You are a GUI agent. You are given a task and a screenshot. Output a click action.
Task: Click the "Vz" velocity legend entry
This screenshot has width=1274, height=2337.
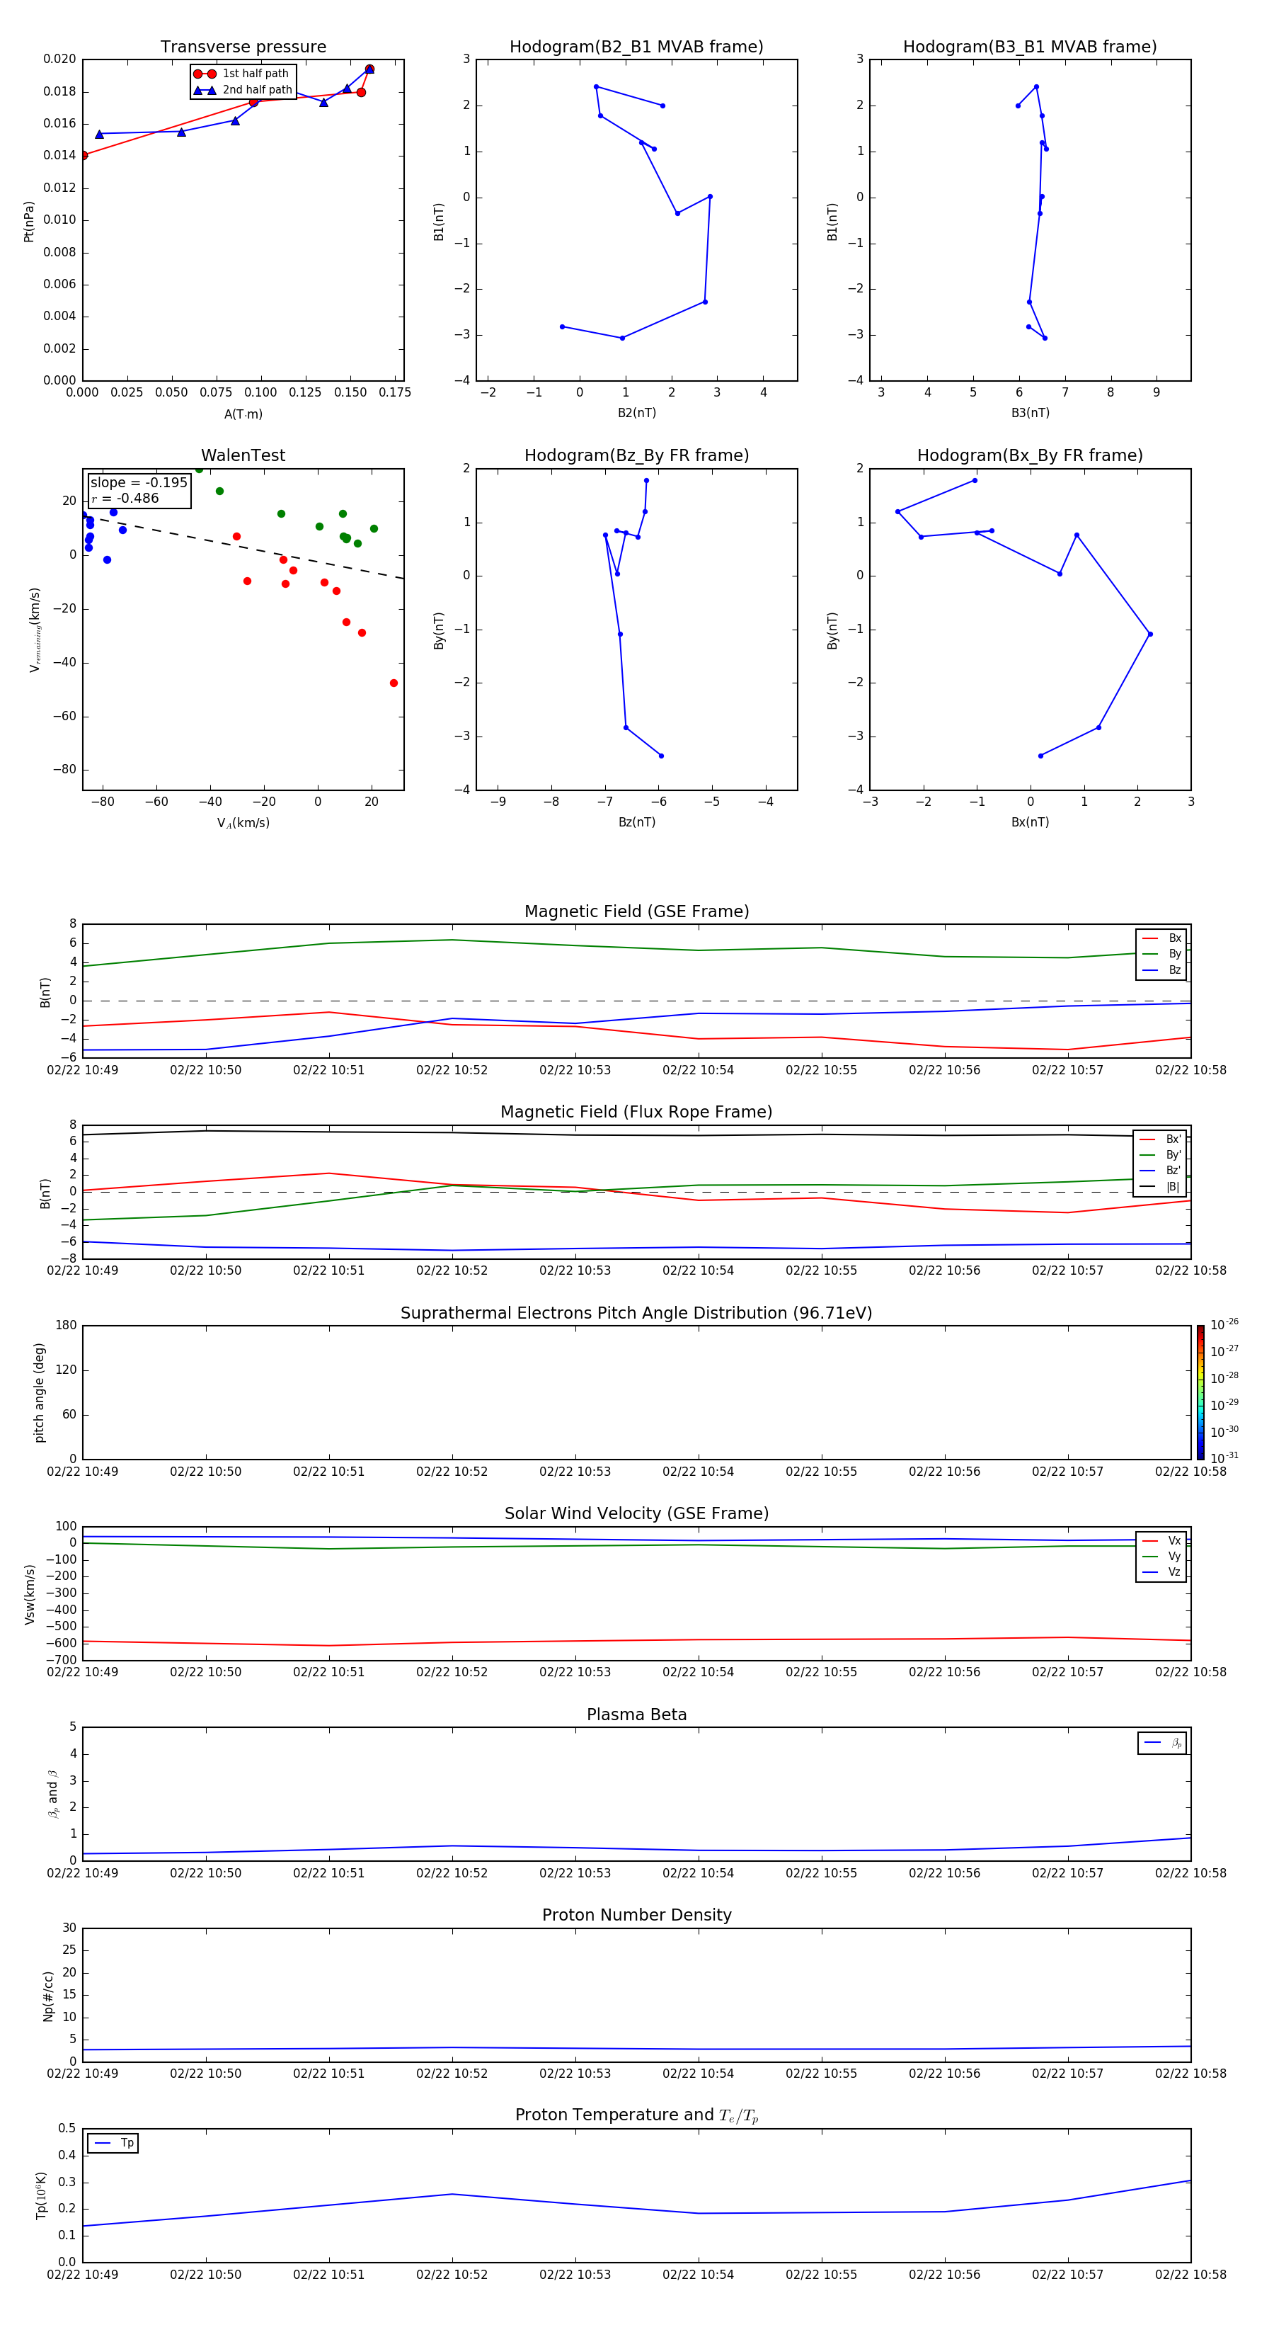pos(1161,1572)
